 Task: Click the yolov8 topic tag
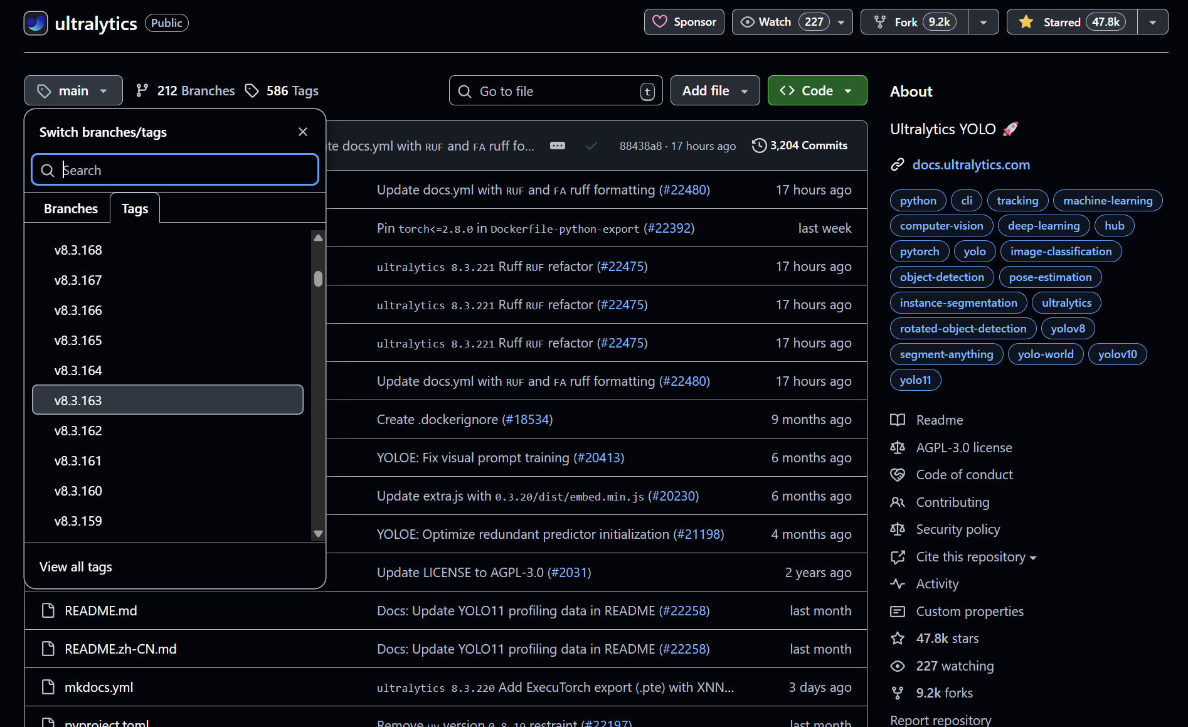coord(1068,329)
